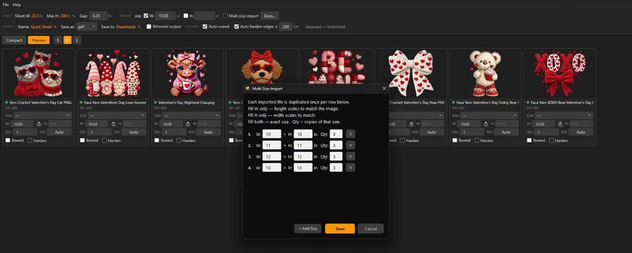This screenshot has width=632, height=253.
Task: Toggle aspect lock on XOXO Bow card
Action: tap(560, 124)
